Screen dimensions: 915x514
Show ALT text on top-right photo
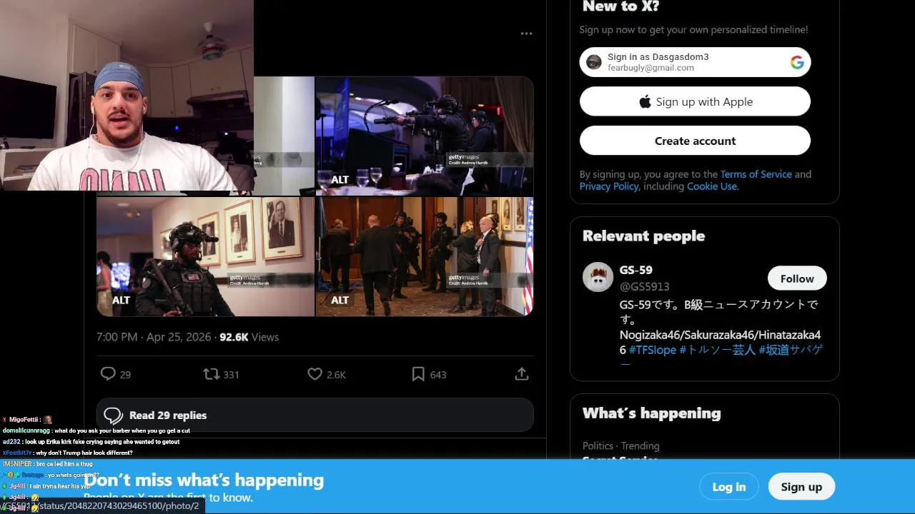pos(340,180)
